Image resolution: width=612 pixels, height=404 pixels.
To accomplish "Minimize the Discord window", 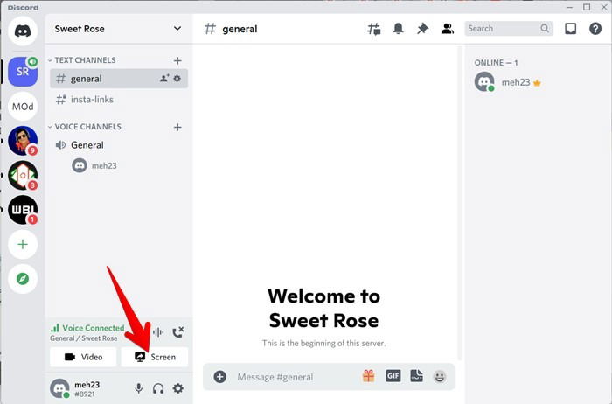I will tap(569, 7).
